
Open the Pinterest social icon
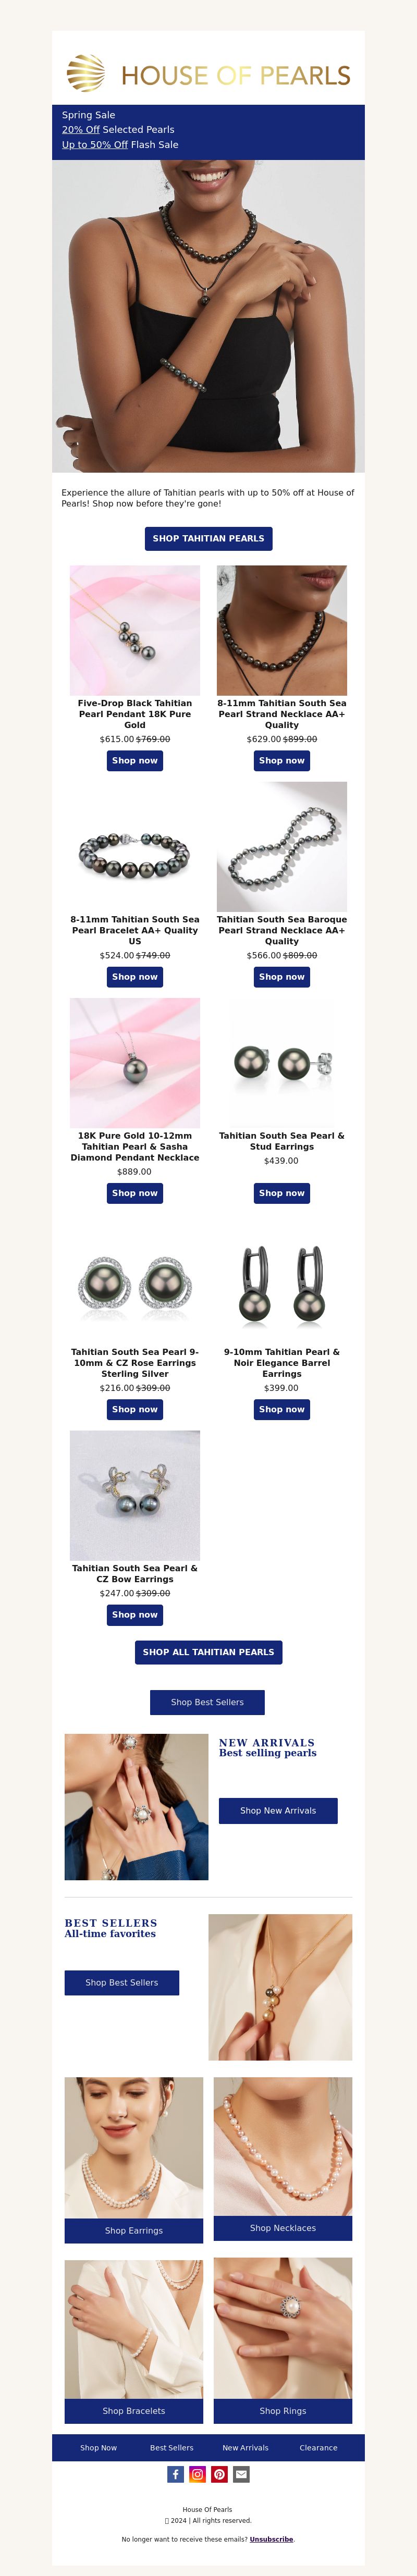click(x=219, y=2474)
